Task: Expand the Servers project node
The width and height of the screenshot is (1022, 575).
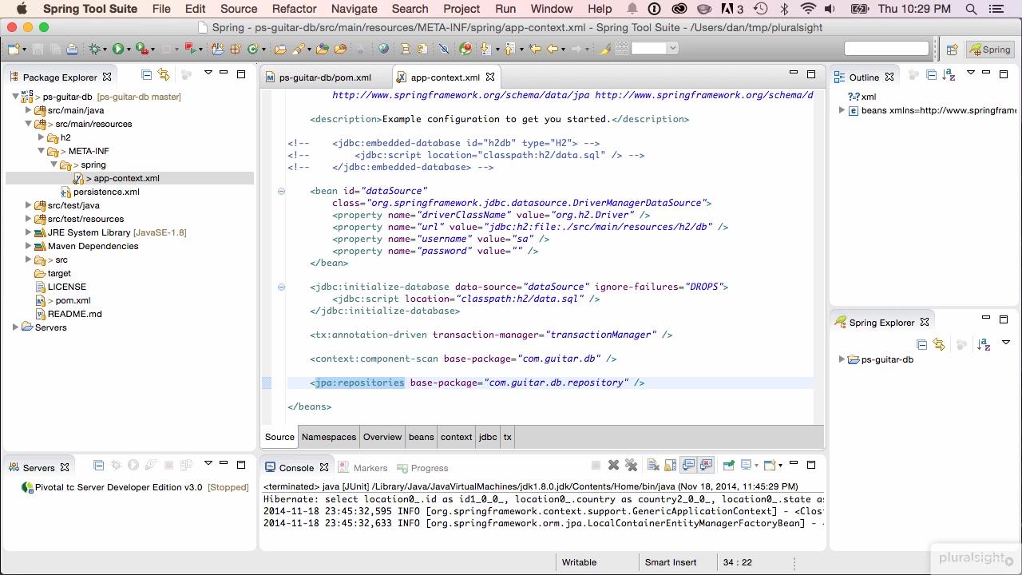Action: pyautogui.click(x=15, y=327)
